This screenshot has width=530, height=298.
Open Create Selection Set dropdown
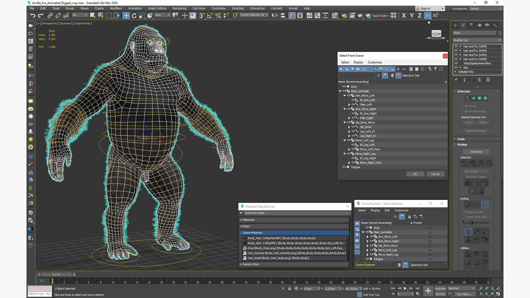pyautogui.click(x=254, y=15)
